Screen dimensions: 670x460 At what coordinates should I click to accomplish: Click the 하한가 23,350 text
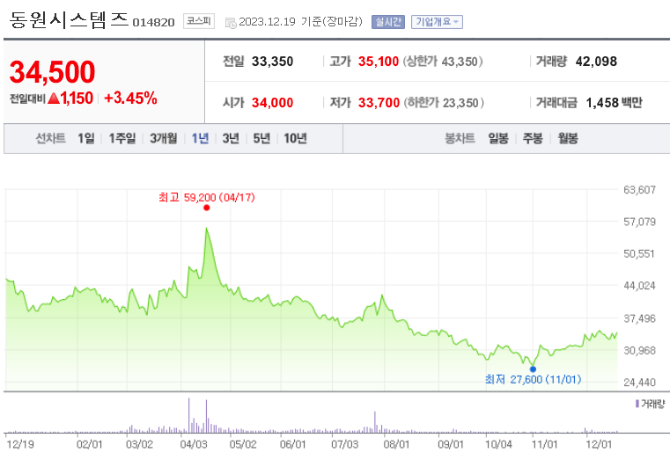point(444,103)
